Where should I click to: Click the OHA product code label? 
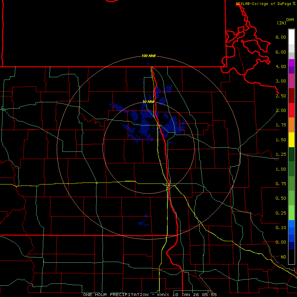(x=290, y=20)
